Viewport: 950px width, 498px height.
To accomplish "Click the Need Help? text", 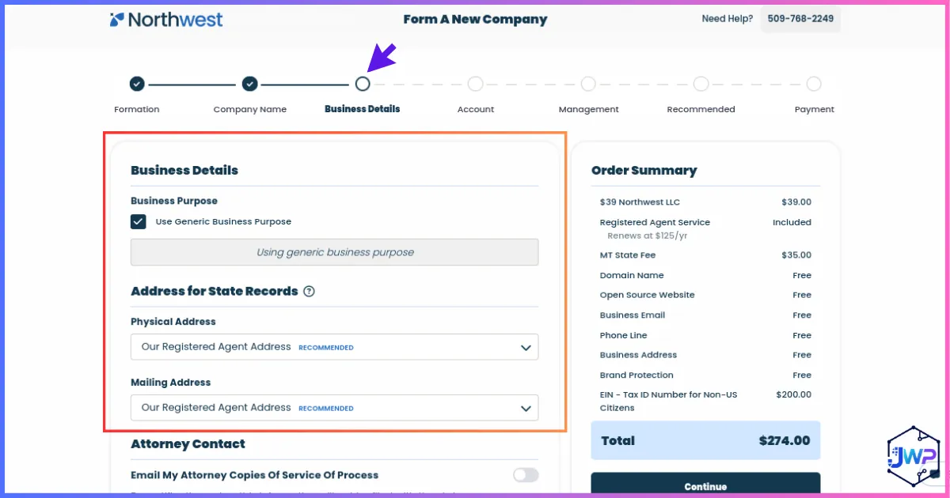I will tap(727, 19).
